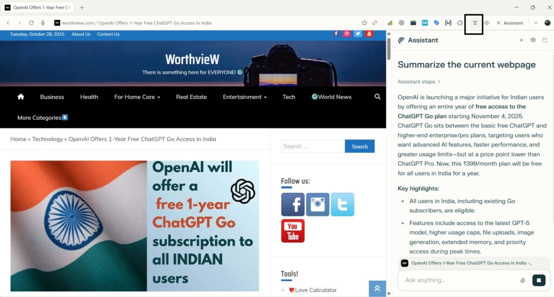Viewport: 554px width, 297px height.
Task: Click the webpage vertical scrollbar thumb
Action: click(388, 49)
